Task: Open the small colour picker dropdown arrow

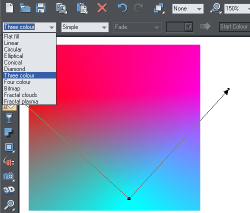Action: pyautogui.click(x=189, y=26)
